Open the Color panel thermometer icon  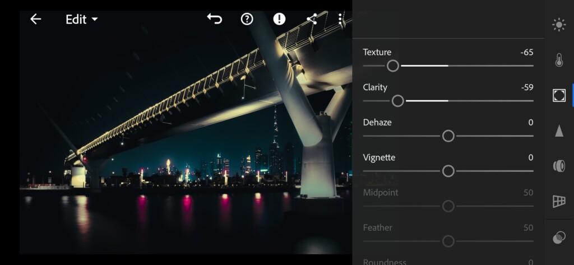(559, 60)
